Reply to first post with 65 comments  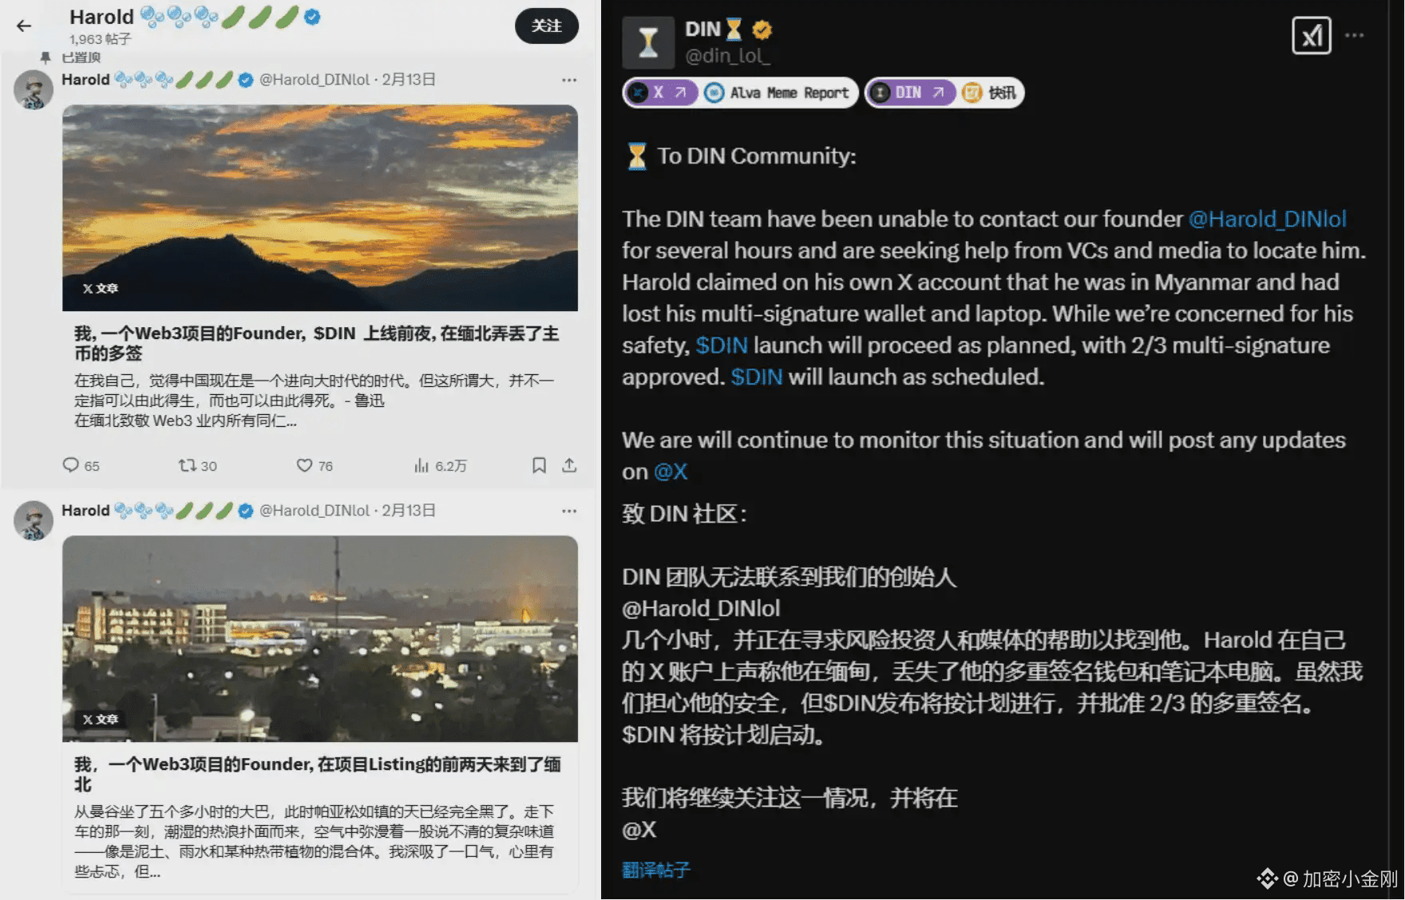click(81, 465)
